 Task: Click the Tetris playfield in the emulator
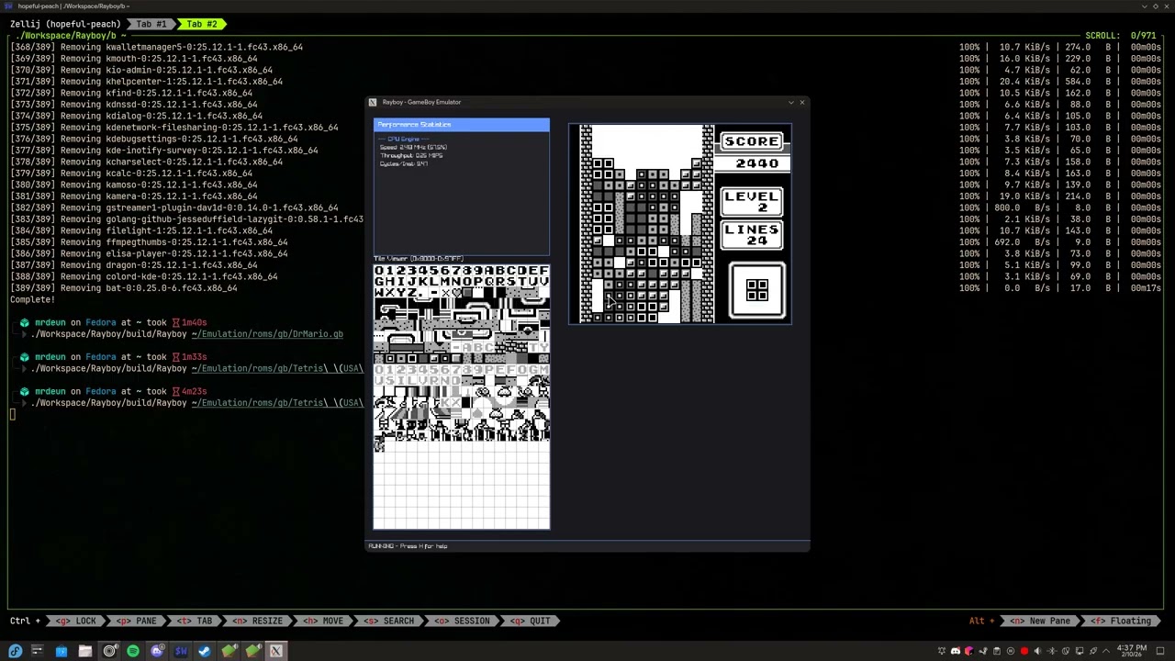647,224
